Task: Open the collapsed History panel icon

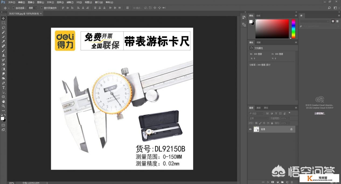Action: 244,18
